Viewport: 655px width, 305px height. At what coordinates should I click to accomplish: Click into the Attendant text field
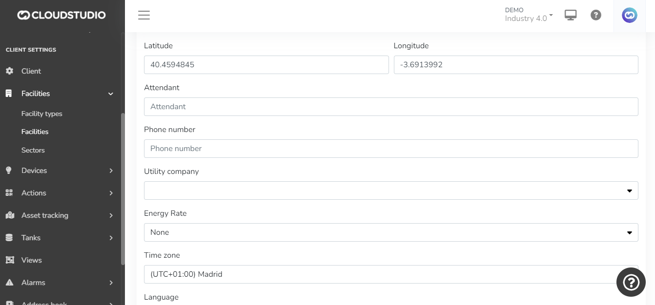point(390,107)
